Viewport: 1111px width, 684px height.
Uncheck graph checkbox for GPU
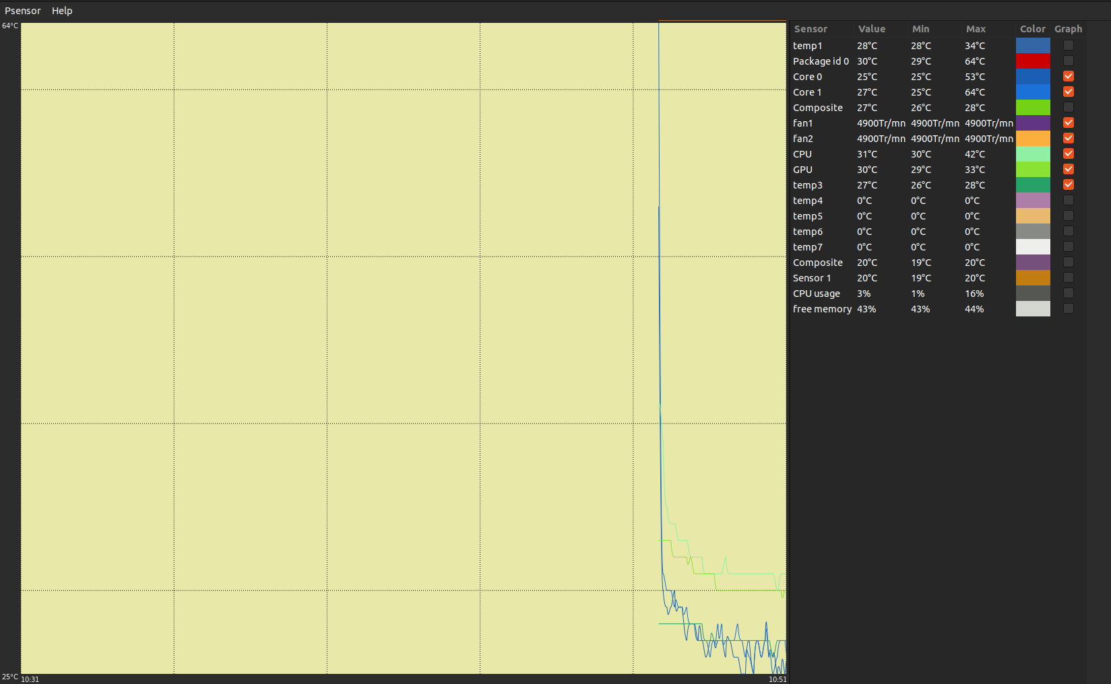(1068, 169)
